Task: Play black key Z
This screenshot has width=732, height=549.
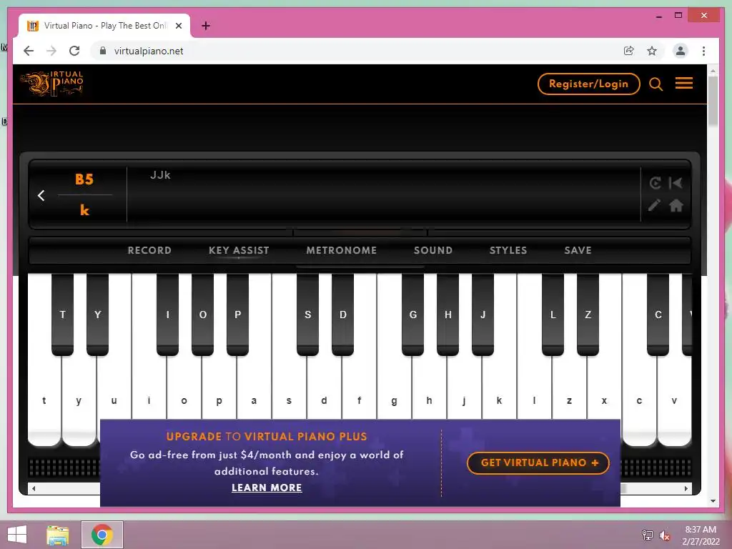Action: pyautogui.click(x=588, y=315)
